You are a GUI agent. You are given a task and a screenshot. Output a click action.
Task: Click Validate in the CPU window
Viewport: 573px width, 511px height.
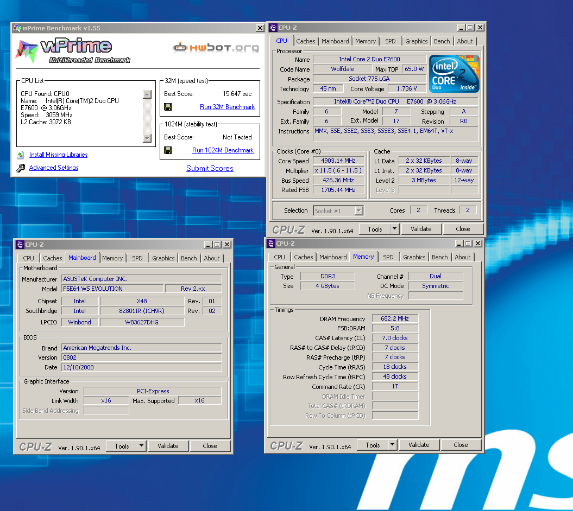(421, 229)
